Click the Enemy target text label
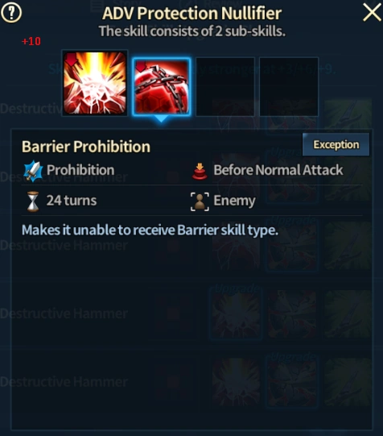Screen dimensions: 383x436 pyautogui.click(x=234, y=201)
